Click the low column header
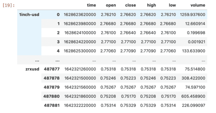Screen dimensions: 216x113 [x=172, y=5]
